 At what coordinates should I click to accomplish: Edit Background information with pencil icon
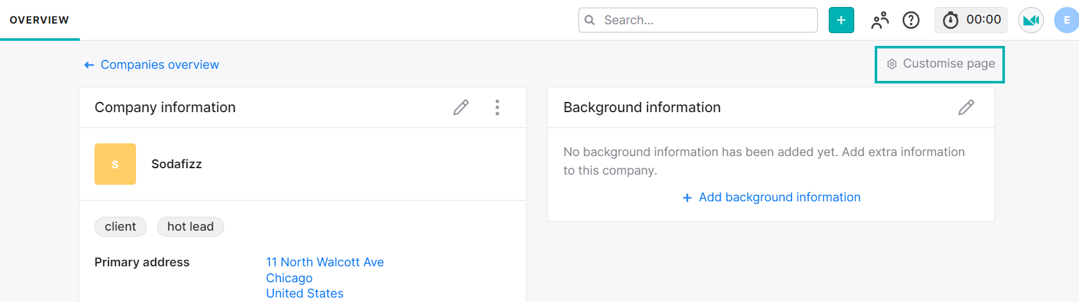[966, 108]
